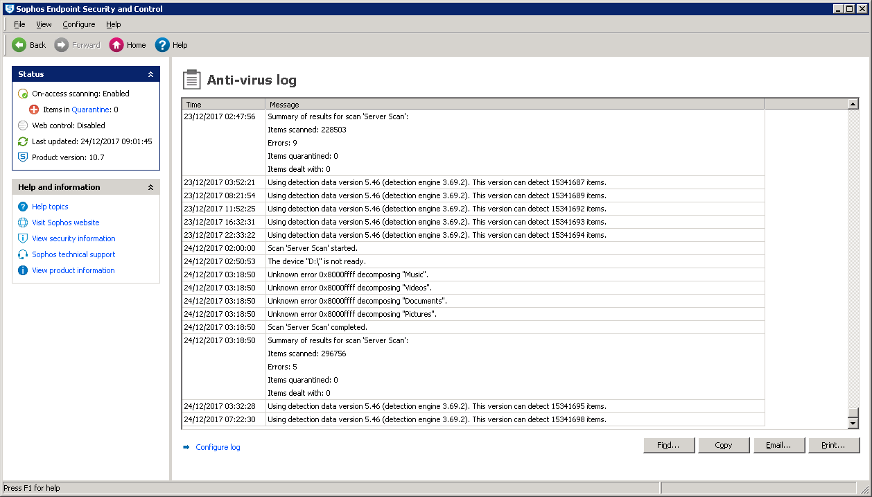Image resolution: width=872 pixels, height=497 pixels.
Task: Select row 'The device "D:\" is not ready.'
Action: (473, 261)
